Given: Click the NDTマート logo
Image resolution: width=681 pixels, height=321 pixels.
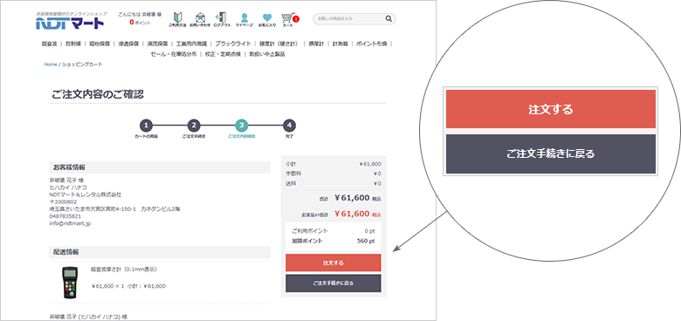Looking at the screenshot, I should [x=71, y=21].
